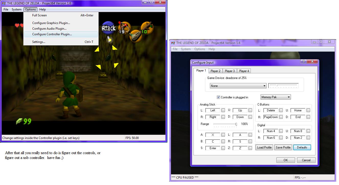Image resolution: width=339 pixels, height=185 pixels.
Task: Click the PJ icon in the right Project64 window's title bar
Action: pos(173,43)
